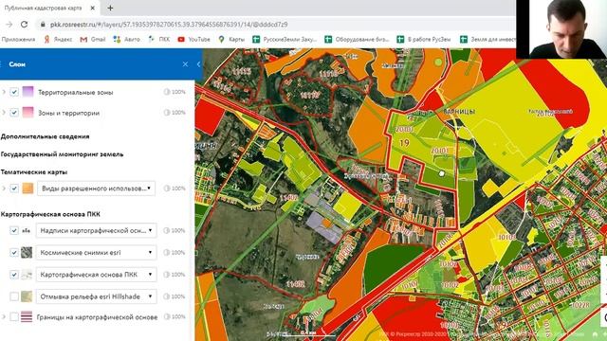Viewport: 607px width, 341px height.
Task: Select the Публичная кадастровая карта tab
Action: point(43,8)
